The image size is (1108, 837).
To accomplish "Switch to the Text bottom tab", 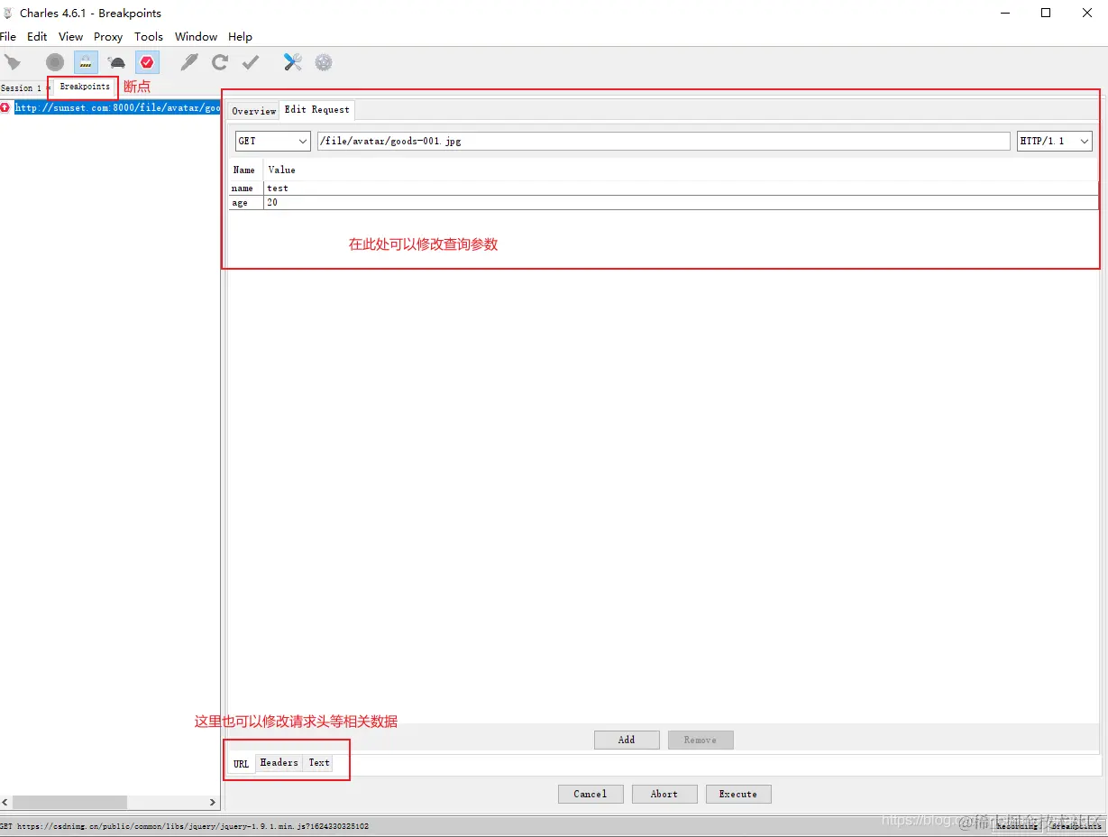I will pyautogui.click(x=319, y=763).
